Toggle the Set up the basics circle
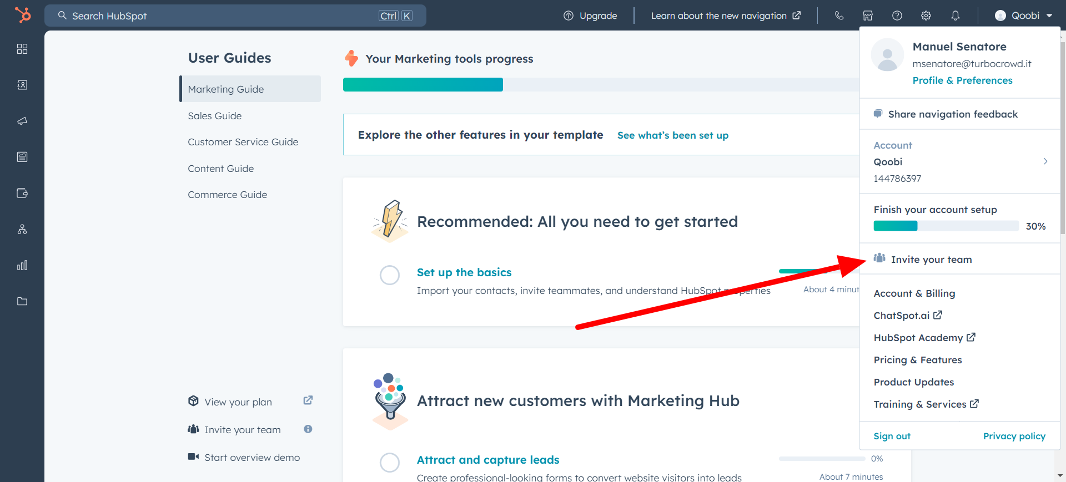 pos(390,275)
